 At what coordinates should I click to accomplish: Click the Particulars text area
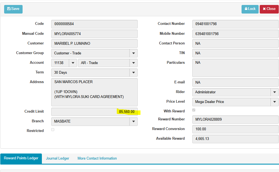(235, 68)
